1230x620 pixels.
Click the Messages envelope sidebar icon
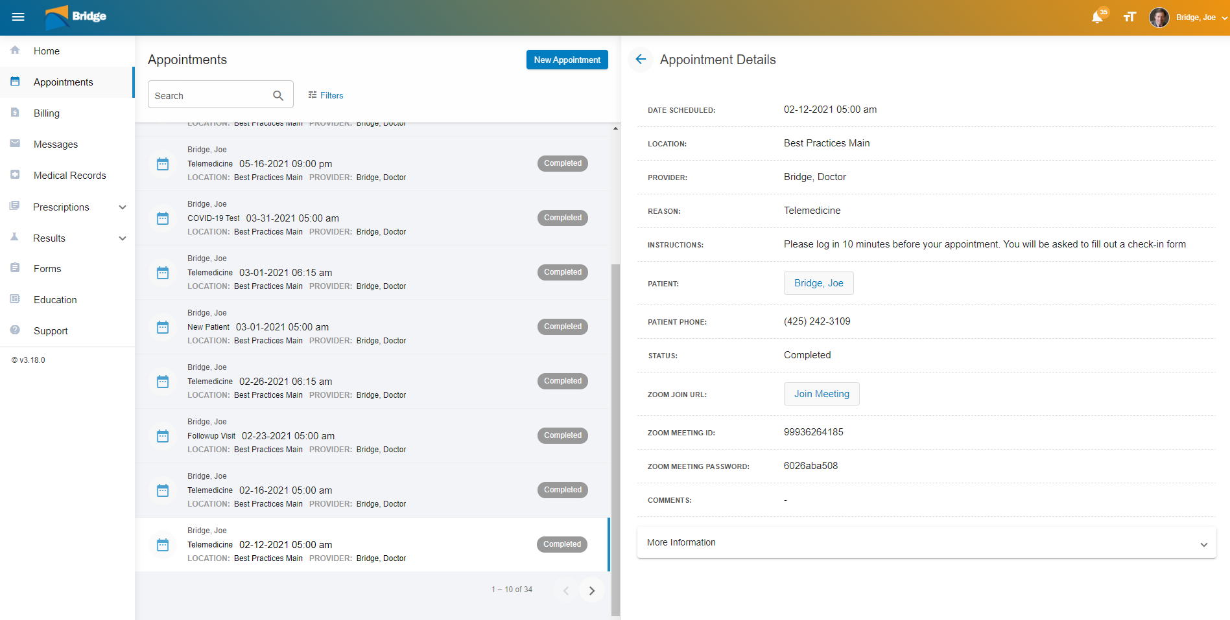point(15,143)
